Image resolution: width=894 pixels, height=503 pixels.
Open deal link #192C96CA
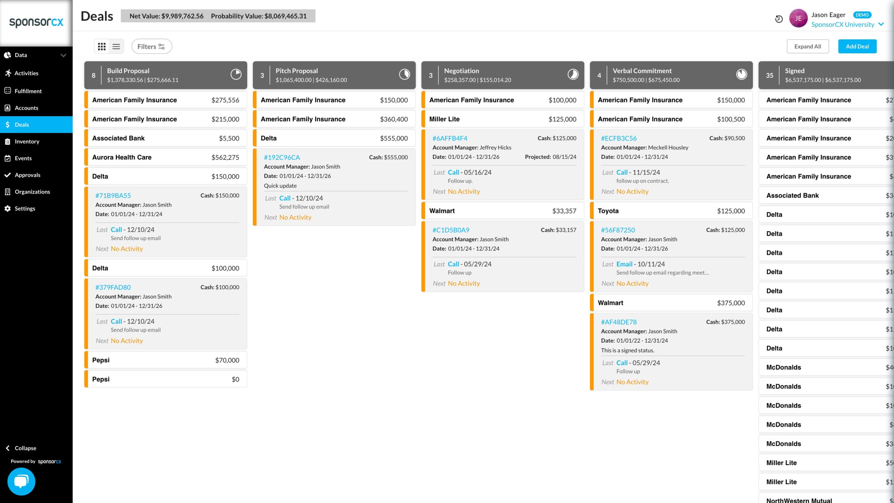(x=282, y=157)
